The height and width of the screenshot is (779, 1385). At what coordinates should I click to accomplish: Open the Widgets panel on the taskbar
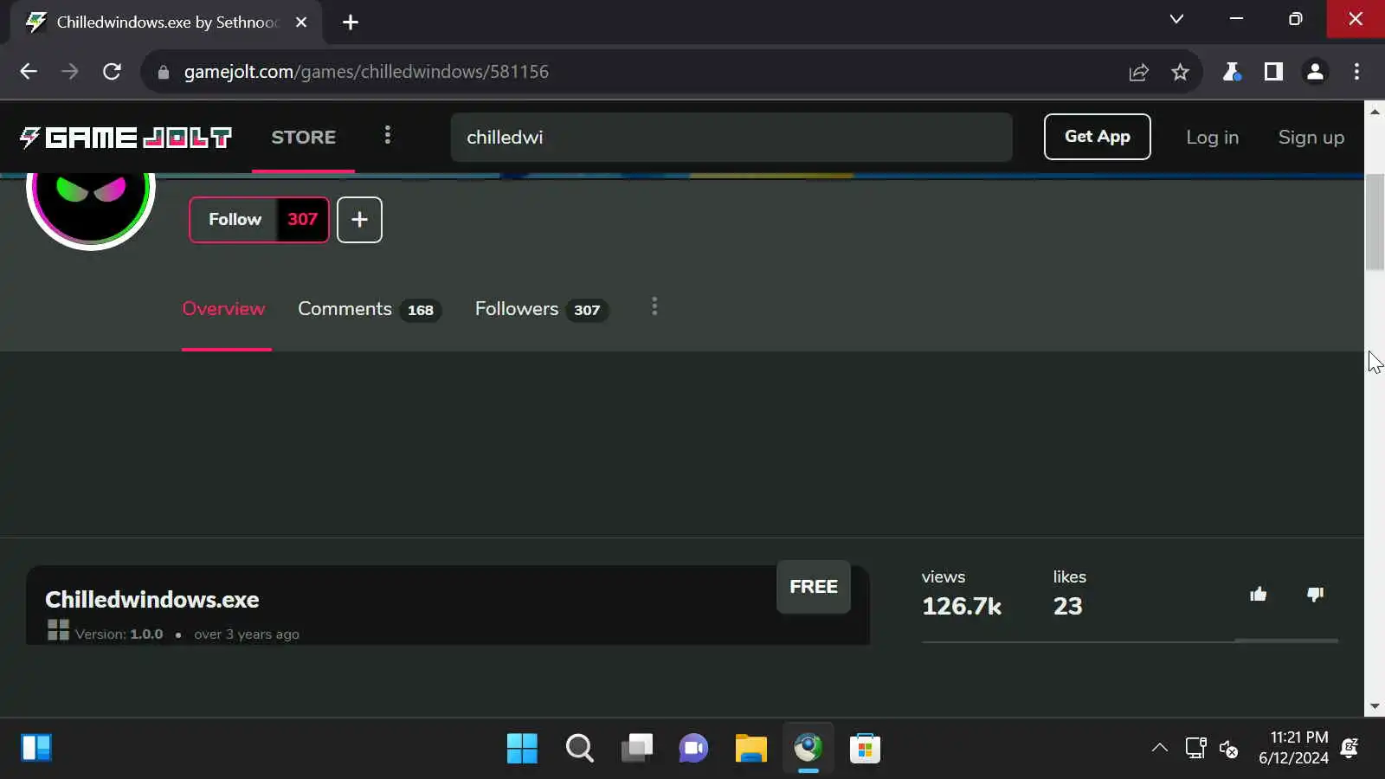pyautogui.click(x=36, y=749)
